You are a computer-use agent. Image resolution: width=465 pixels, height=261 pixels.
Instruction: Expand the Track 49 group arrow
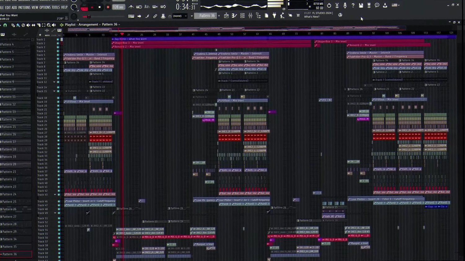pos(55,213)
